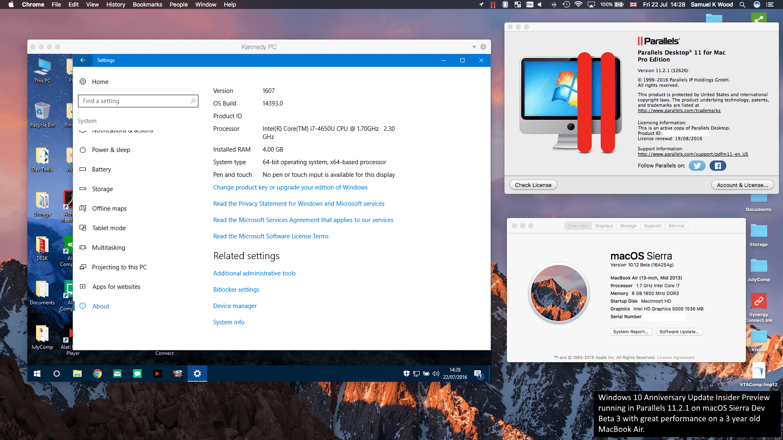
Task: Switch to Displays tab in About This Mac
Action: point(604,226)
